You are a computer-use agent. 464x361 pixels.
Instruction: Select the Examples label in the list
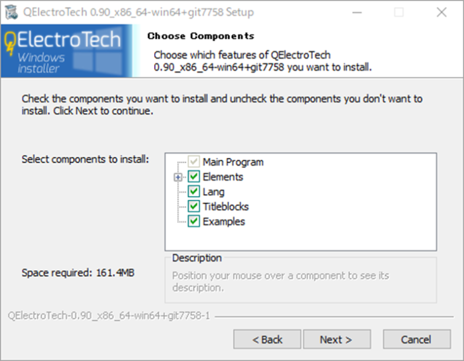pos(224,222)
